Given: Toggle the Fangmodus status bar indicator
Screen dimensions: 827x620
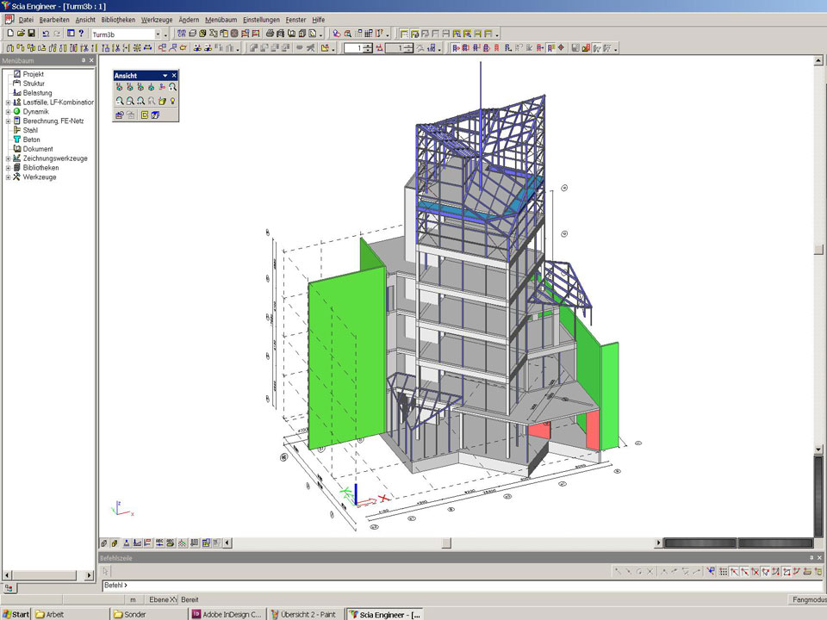Looking at the screenshot, I should click(x=807, y=599).
